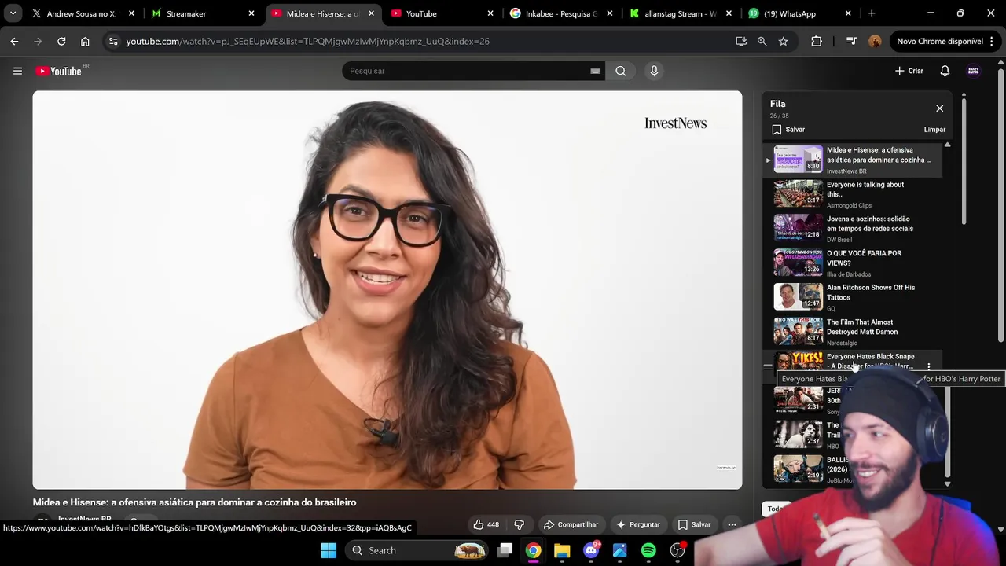This screenshot has height=566, width=1006.
Task: Open 'The Film That Almost Destroyed Matt Damon'
Action: pos(853,331)
